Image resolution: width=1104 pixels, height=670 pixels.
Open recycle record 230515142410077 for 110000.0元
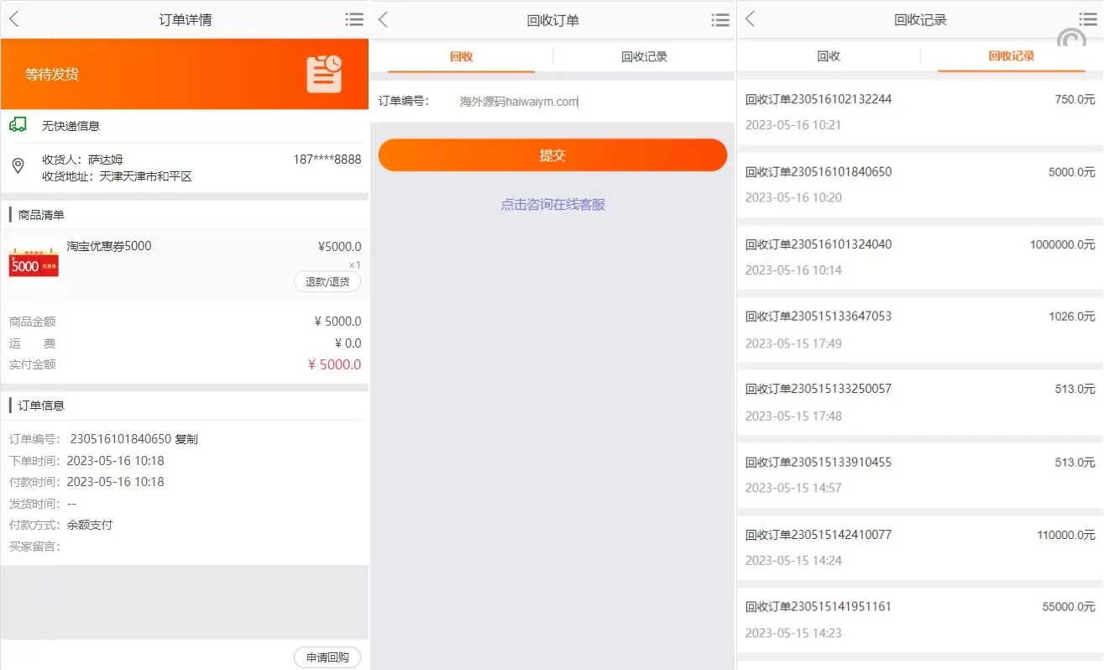coord(919,547)
